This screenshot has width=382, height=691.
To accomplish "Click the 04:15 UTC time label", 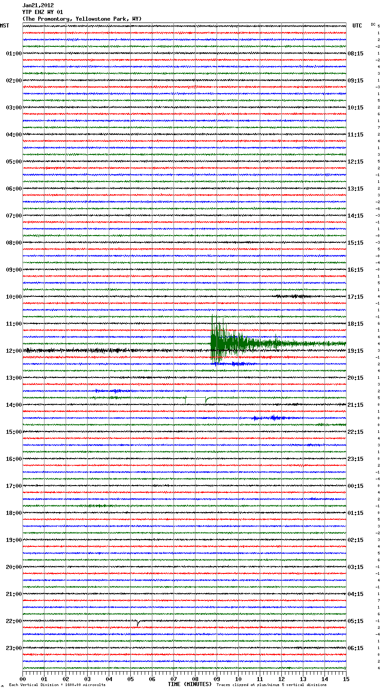I will click(355, 594).
